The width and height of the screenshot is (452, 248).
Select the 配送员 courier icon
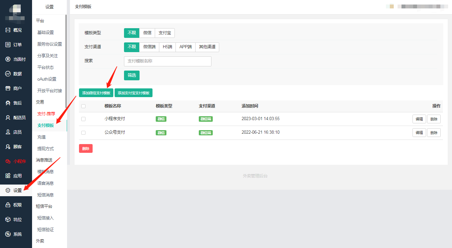coord(8,118)
